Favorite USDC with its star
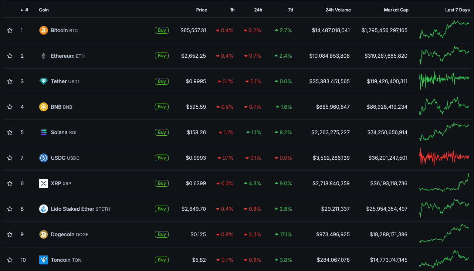474x271 pixels. [10, 158]
